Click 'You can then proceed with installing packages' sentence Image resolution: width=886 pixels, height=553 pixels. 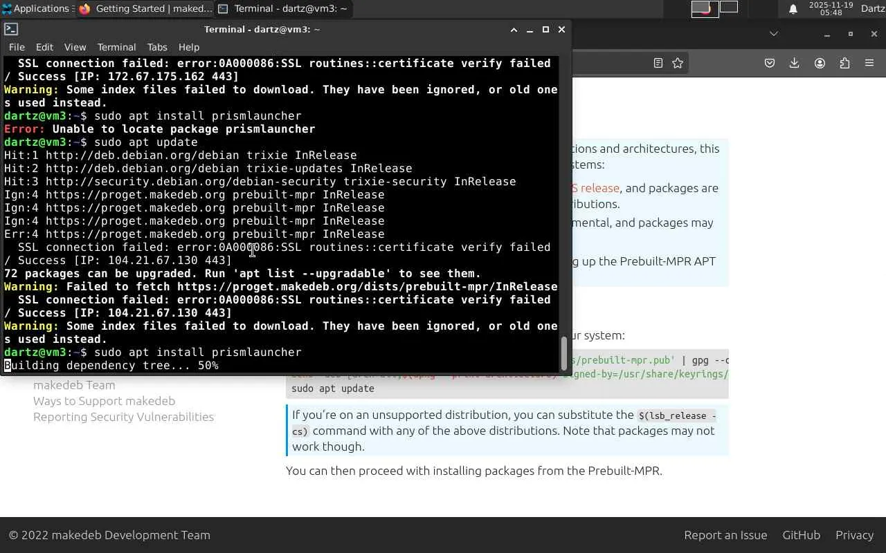[474, 471]
